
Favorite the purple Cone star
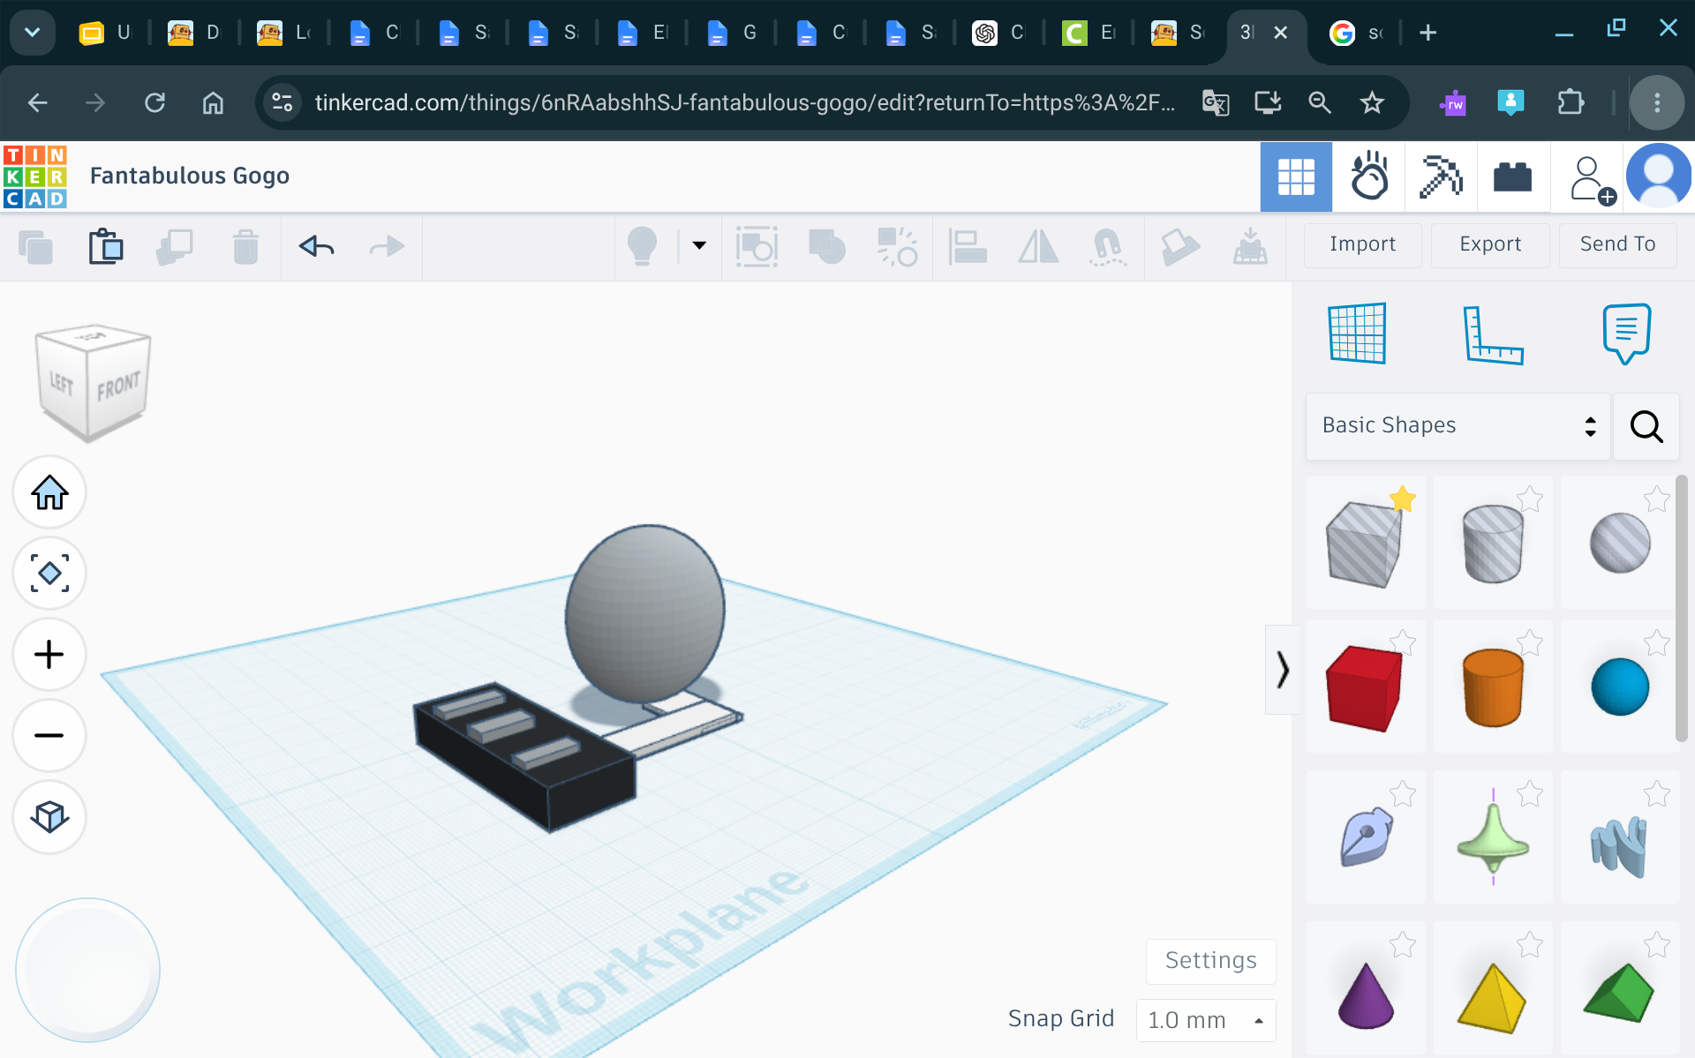coord(1403,945)
